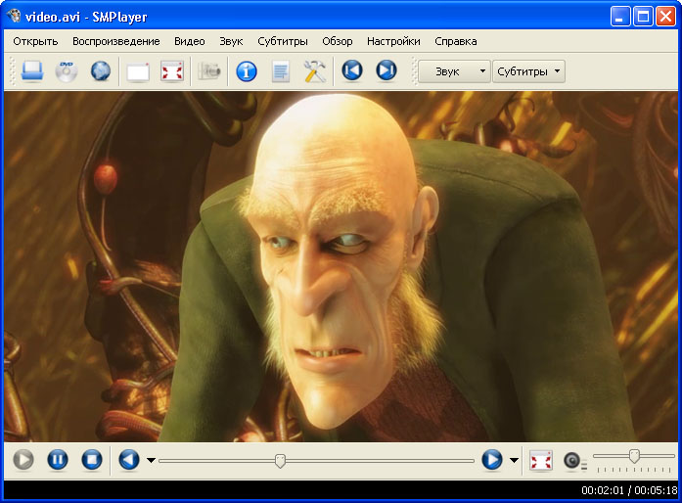Toggle fullscreen icon in top toolbar
The height and width of the screenshot is (503, 682).
172,70
